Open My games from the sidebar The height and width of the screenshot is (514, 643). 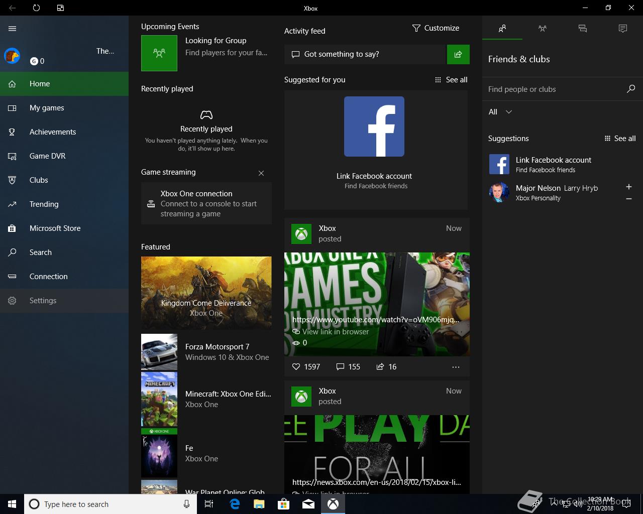64,108
